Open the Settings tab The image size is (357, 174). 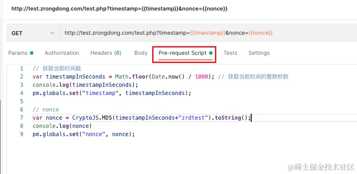tap(259, 53)
